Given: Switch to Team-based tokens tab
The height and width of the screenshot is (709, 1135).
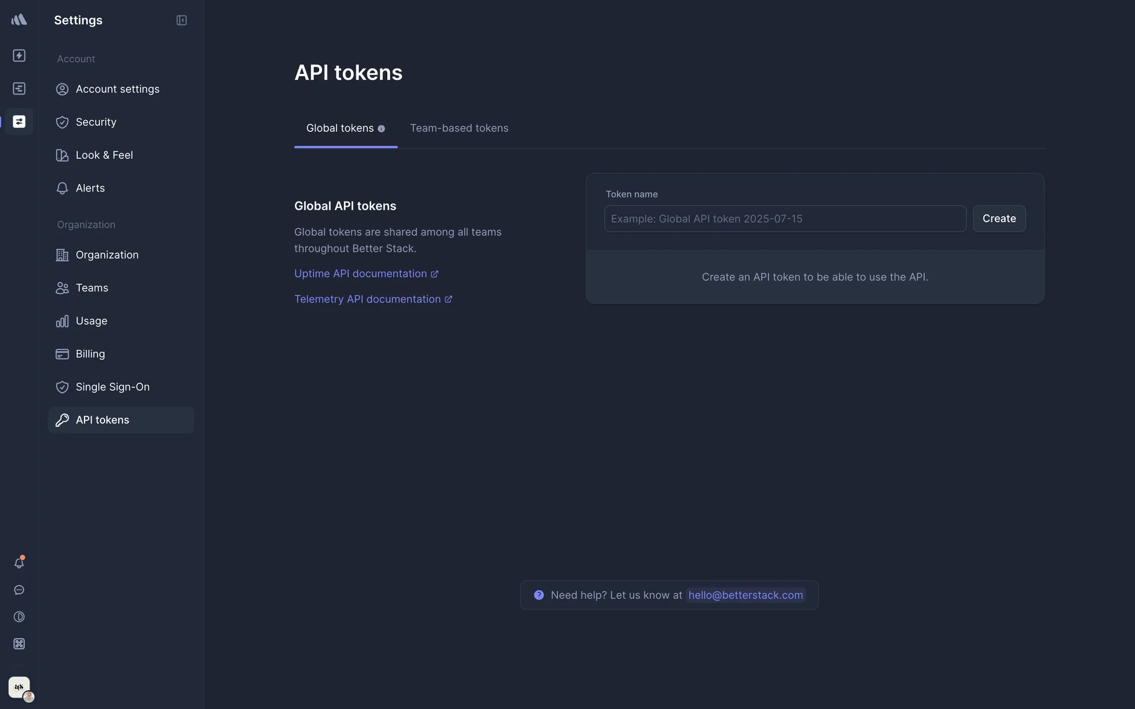Looking at the screenshot, I should click(x=459, y=128).
